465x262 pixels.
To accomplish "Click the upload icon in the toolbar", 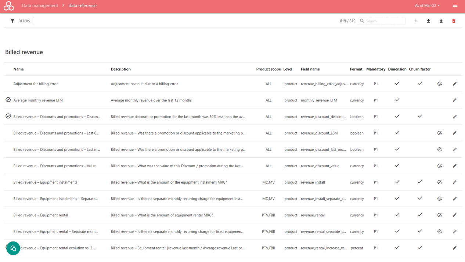I will point(441,21).
